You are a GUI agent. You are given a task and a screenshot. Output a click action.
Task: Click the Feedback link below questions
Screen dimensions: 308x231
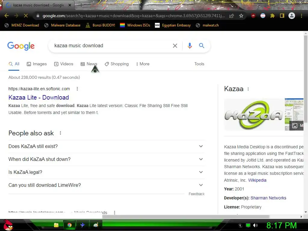(196, 194)
